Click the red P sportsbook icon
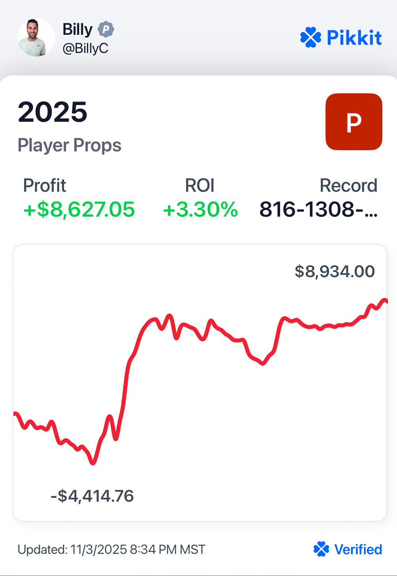The width and height of the screenshot is (397, 576). tap(354, 122)
